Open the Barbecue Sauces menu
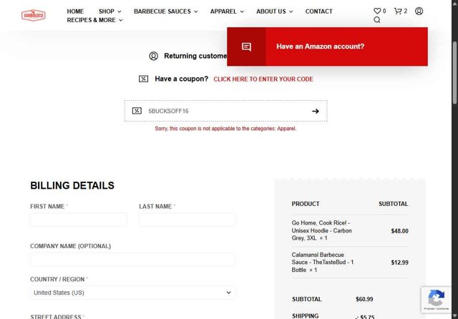This screenshot has width=458, height=319. (x=162, y=11)
